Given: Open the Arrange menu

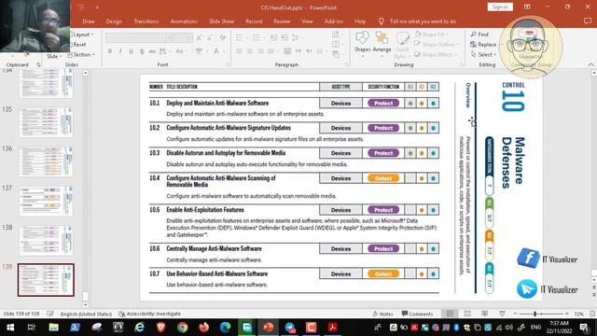Looking at the screenshot, I should [382, 43].
